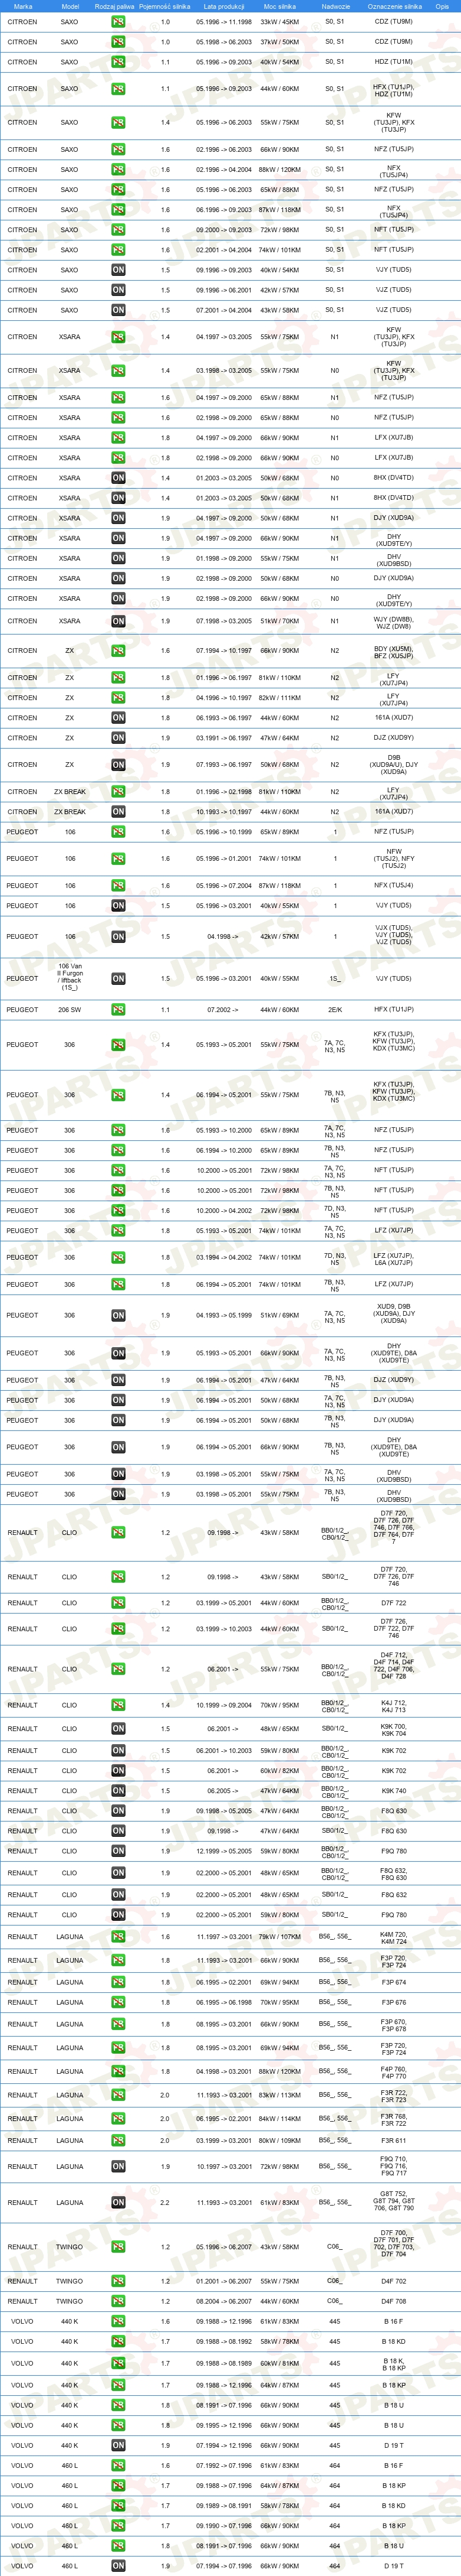This screenshot has height=2576, width=461.
Task: Select the '2E/K' body code cell
Action: [335, 1010]
